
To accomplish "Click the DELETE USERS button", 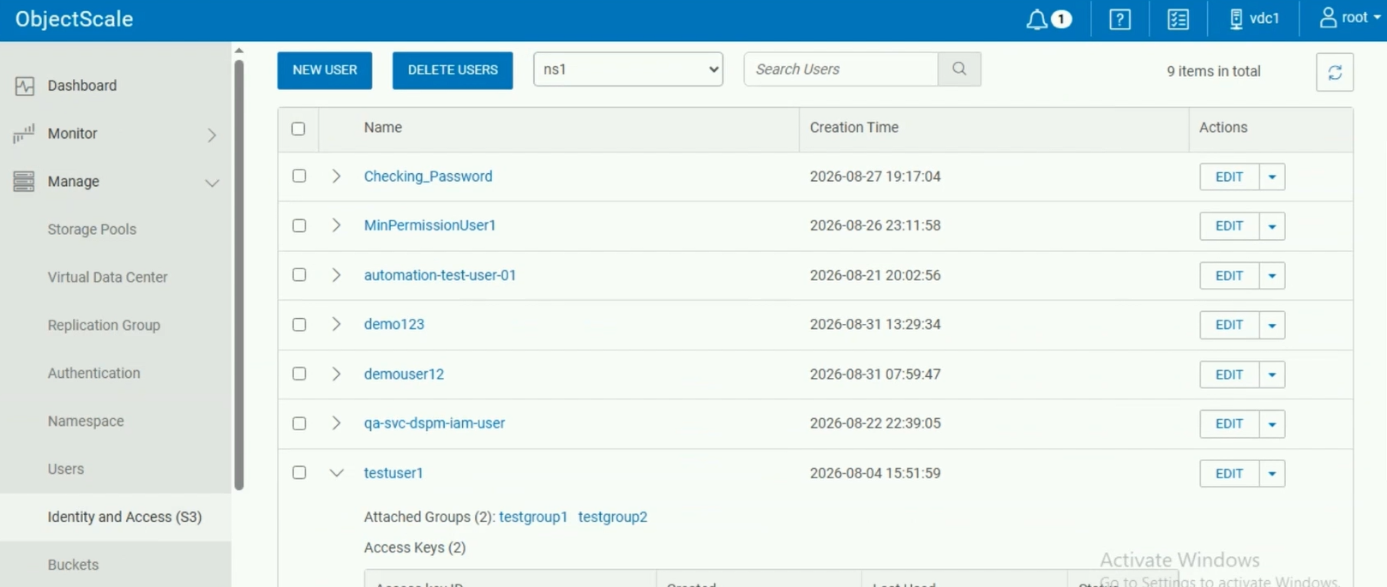I will point(453,70).
